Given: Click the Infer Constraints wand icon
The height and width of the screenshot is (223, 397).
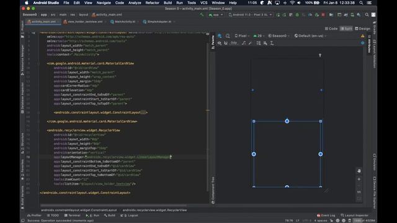Looking at the screenshot, I should (250, 43).
